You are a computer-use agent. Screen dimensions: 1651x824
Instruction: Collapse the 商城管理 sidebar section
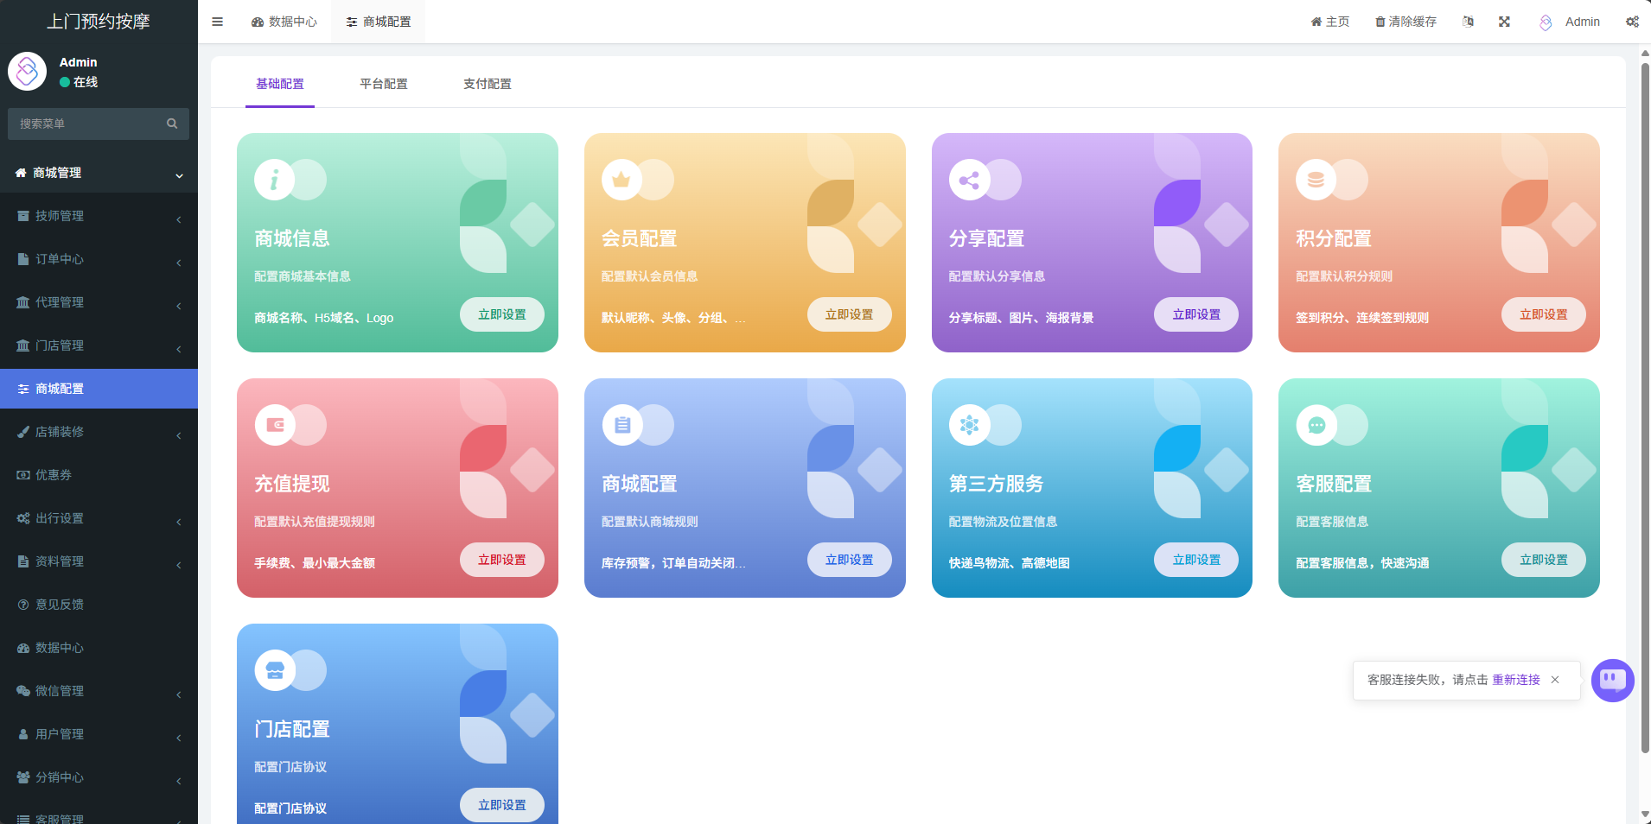click(x=99, y=173)
